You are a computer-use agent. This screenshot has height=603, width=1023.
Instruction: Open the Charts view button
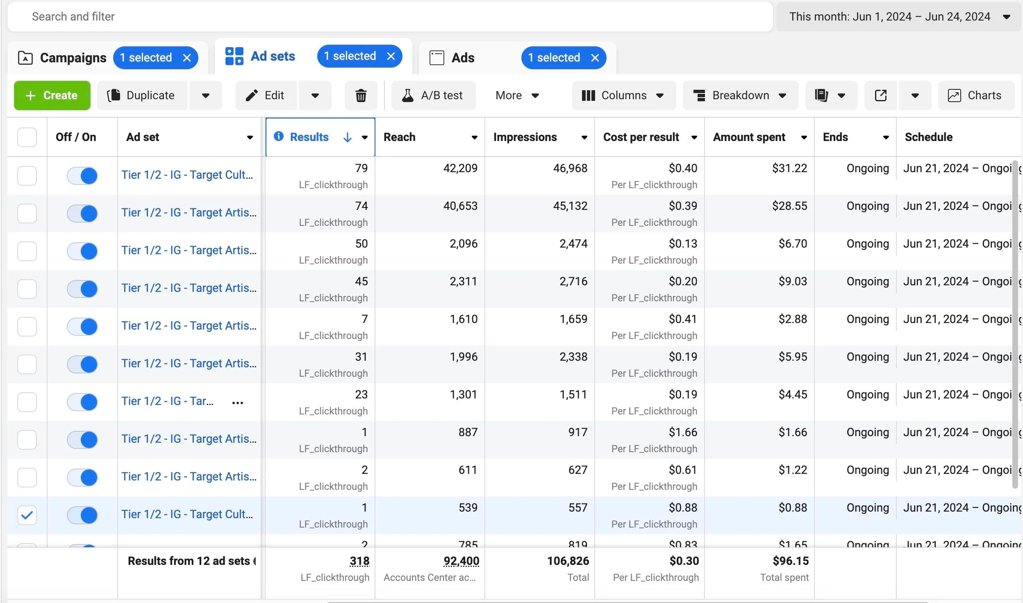pos(976,96)
